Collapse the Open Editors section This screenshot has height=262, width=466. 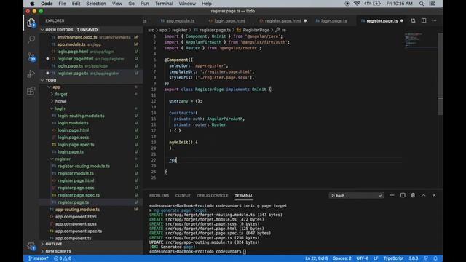pos(42,30)
